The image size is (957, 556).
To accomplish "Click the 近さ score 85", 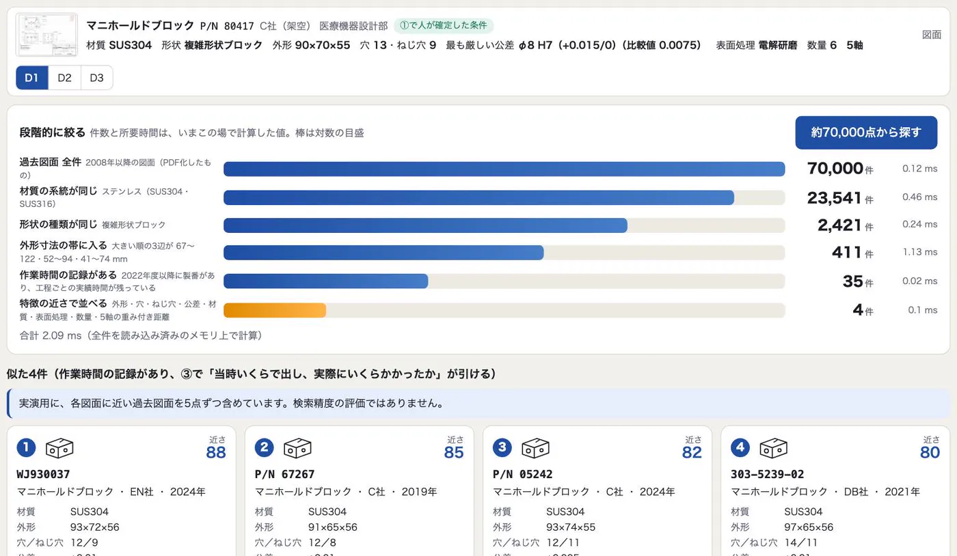I will click(454, 452).
